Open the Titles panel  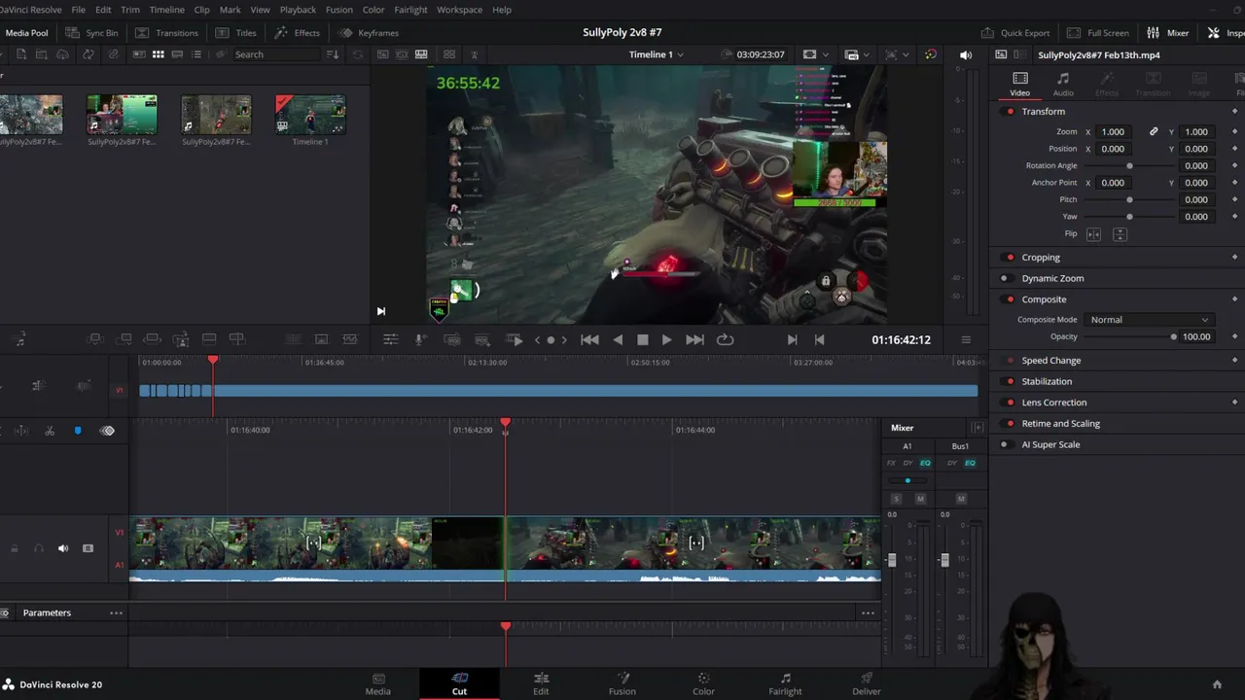236,33
